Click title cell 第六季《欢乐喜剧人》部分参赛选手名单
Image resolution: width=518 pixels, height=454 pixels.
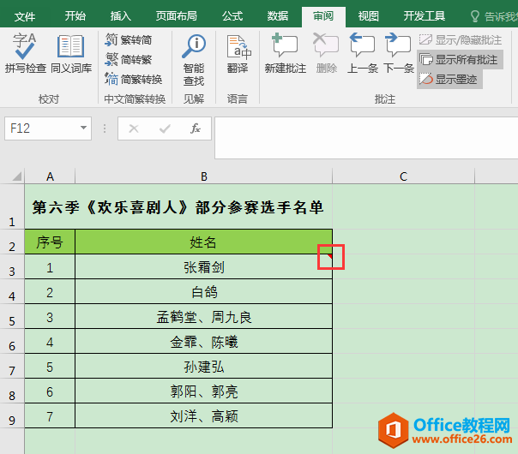coord(178,207)
